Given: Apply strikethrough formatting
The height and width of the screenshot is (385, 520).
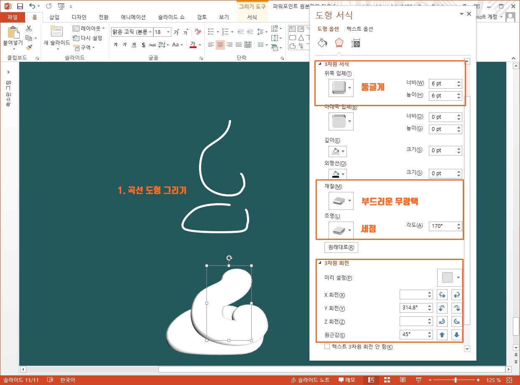Looking at the screenshot, I should 152,45.
